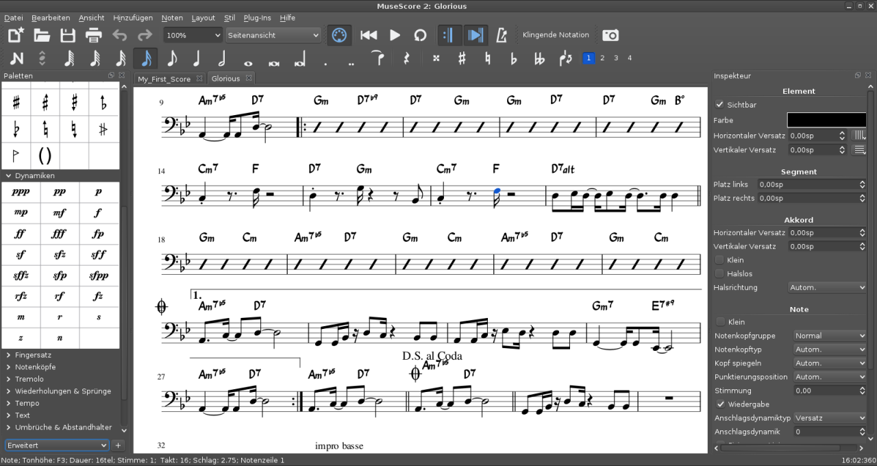Enable note input mode (N icon)
Screen dimensions: 877x466
tap(16, 58)
